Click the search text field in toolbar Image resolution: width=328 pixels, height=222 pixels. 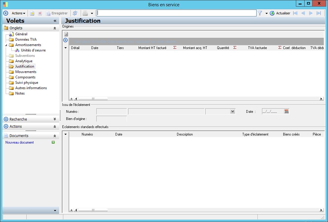pos(176,13)
